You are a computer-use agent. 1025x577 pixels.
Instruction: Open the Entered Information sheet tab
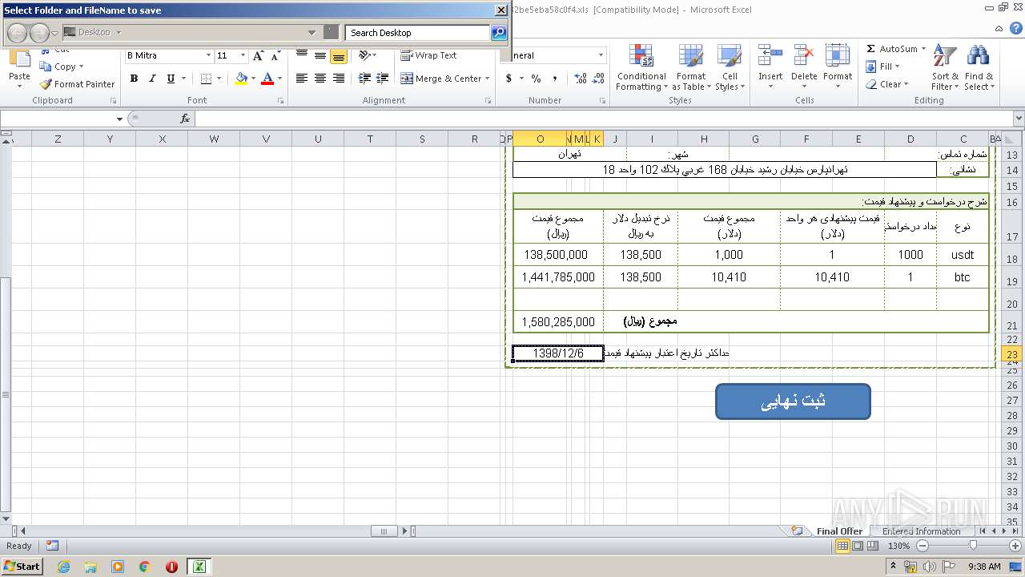[921, 531]
